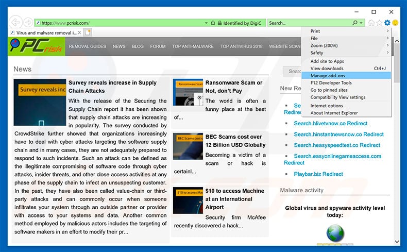Image resolution: width=407 pixels, height=252 pixels.
Task: Click the security padlock icon in address bar
Action: [x=219, y=23]
